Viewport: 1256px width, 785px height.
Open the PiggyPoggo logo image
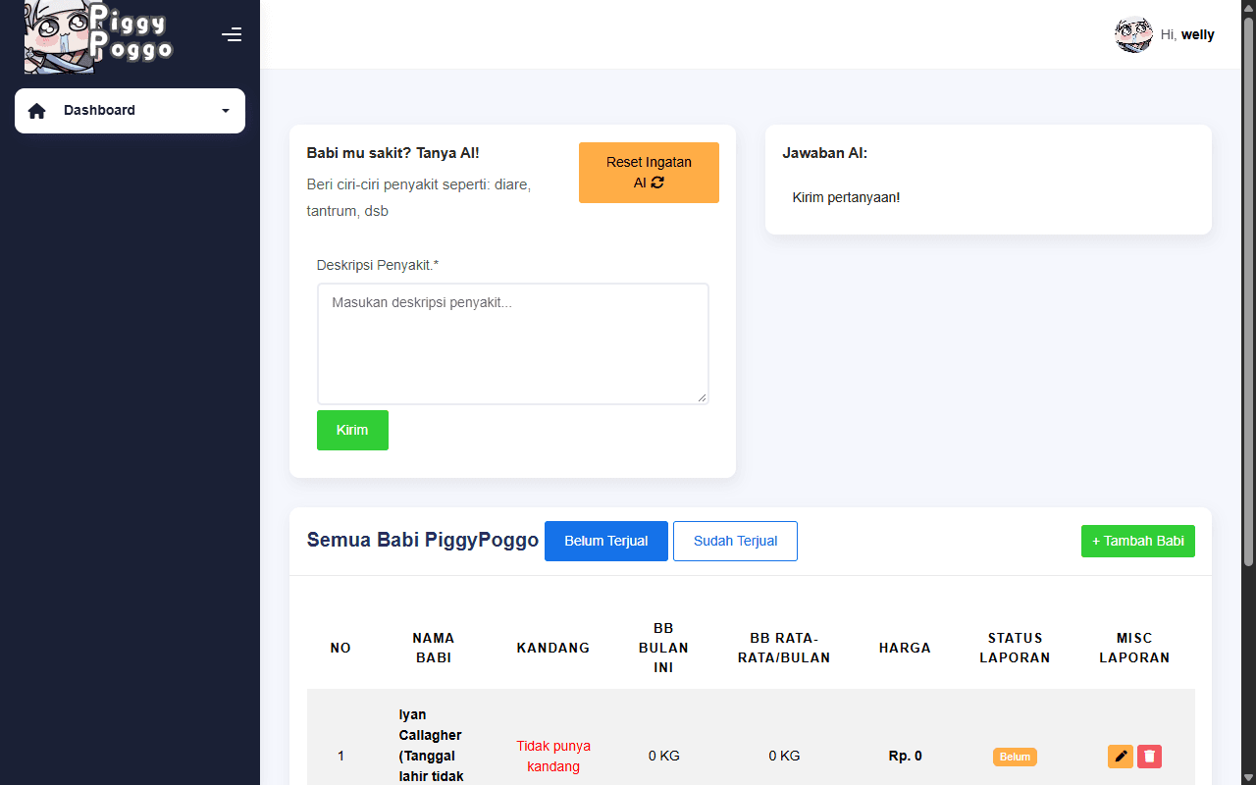[98, 36]
